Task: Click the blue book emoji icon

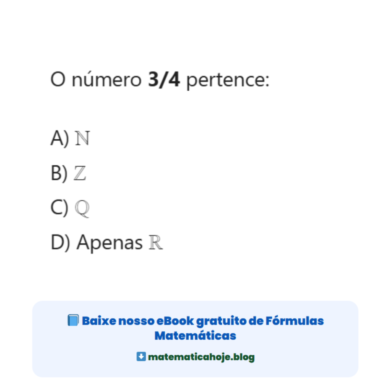Action: 73,320
